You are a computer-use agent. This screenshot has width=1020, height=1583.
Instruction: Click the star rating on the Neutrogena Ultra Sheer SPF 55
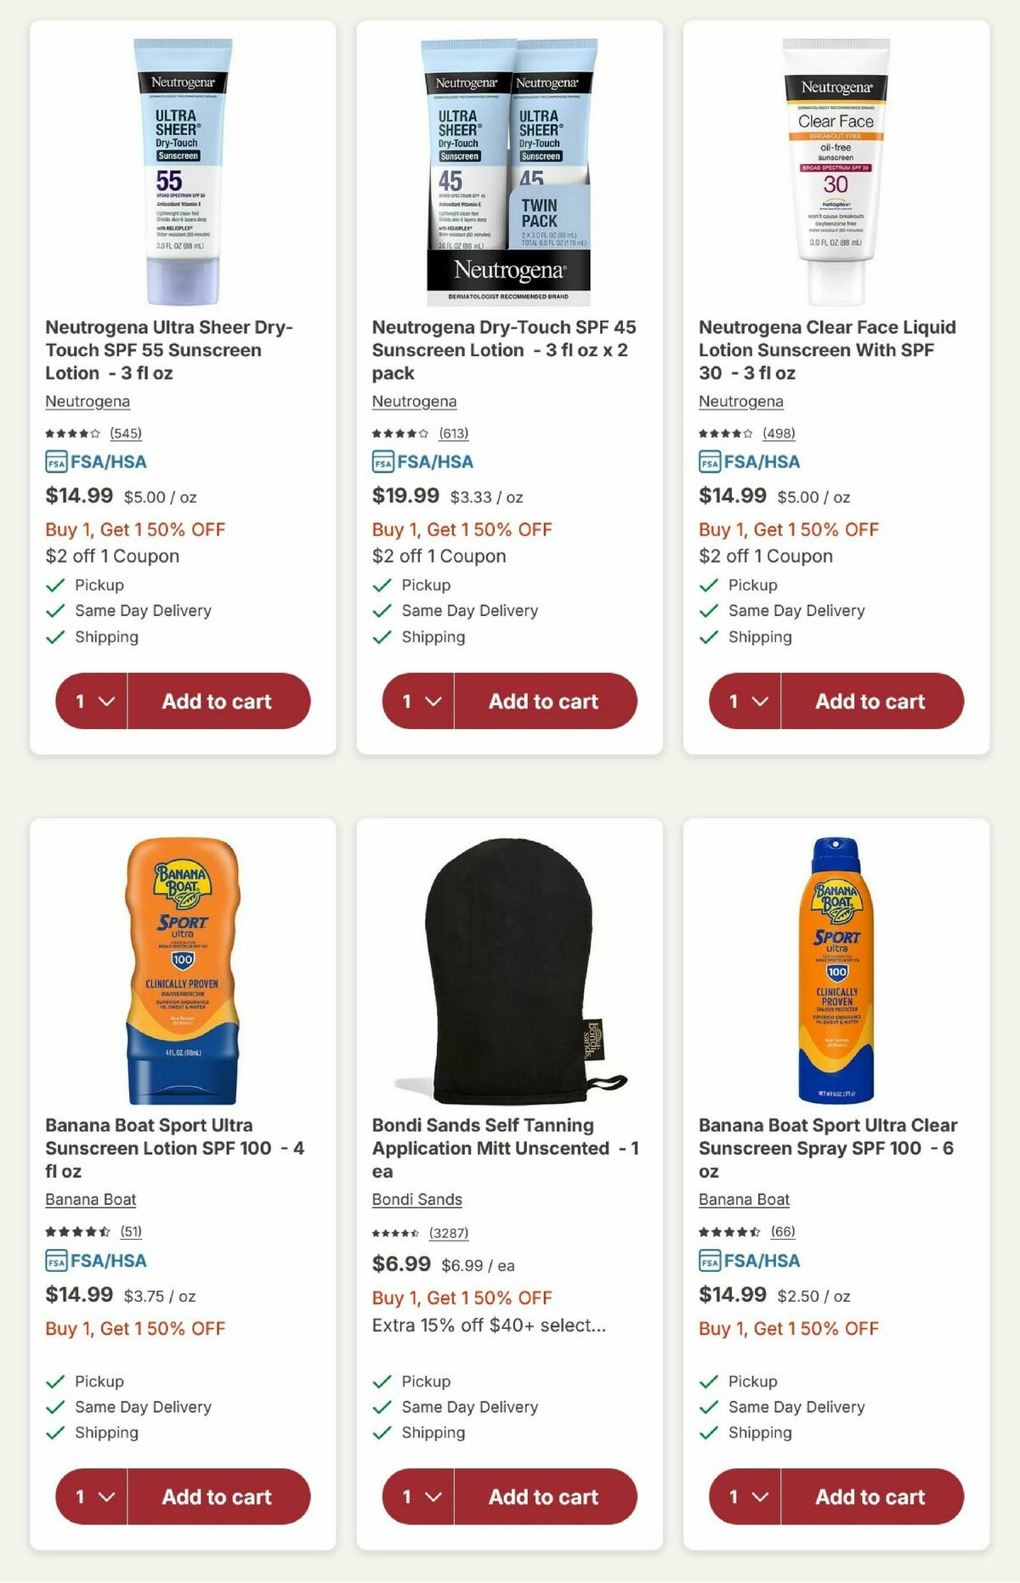tap(72, 433)
